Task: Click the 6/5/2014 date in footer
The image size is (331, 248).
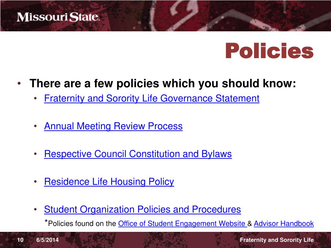Action: pos(48,240)
